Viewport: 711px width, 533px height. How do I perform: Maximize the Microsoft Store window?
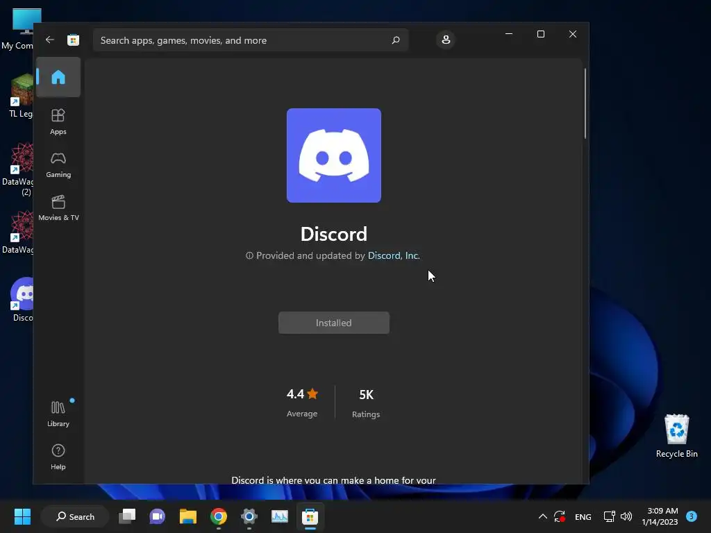[x=540, y=34]
